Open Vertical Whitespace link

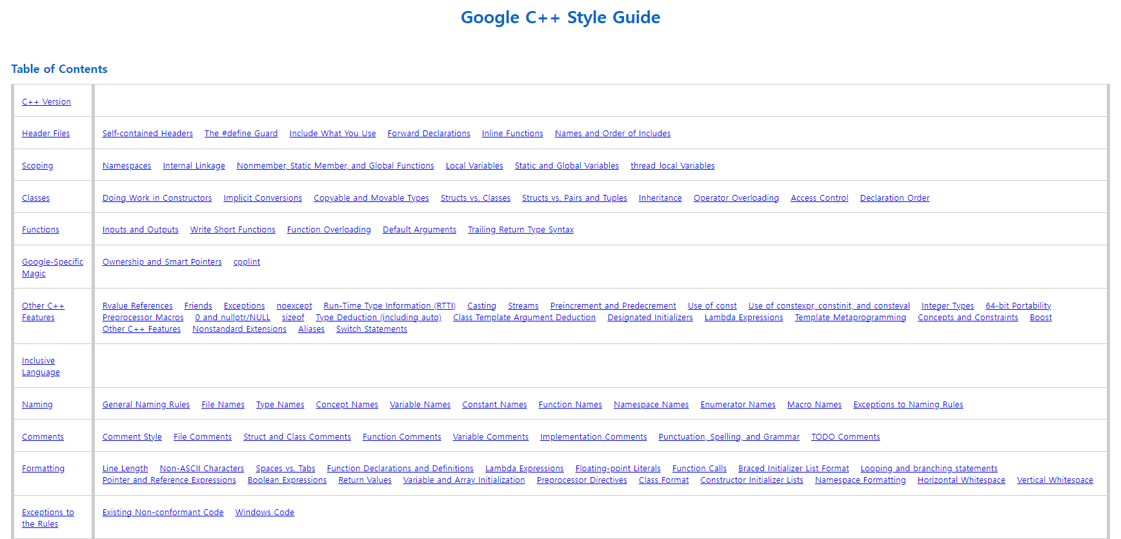[x=1055, y=480]
